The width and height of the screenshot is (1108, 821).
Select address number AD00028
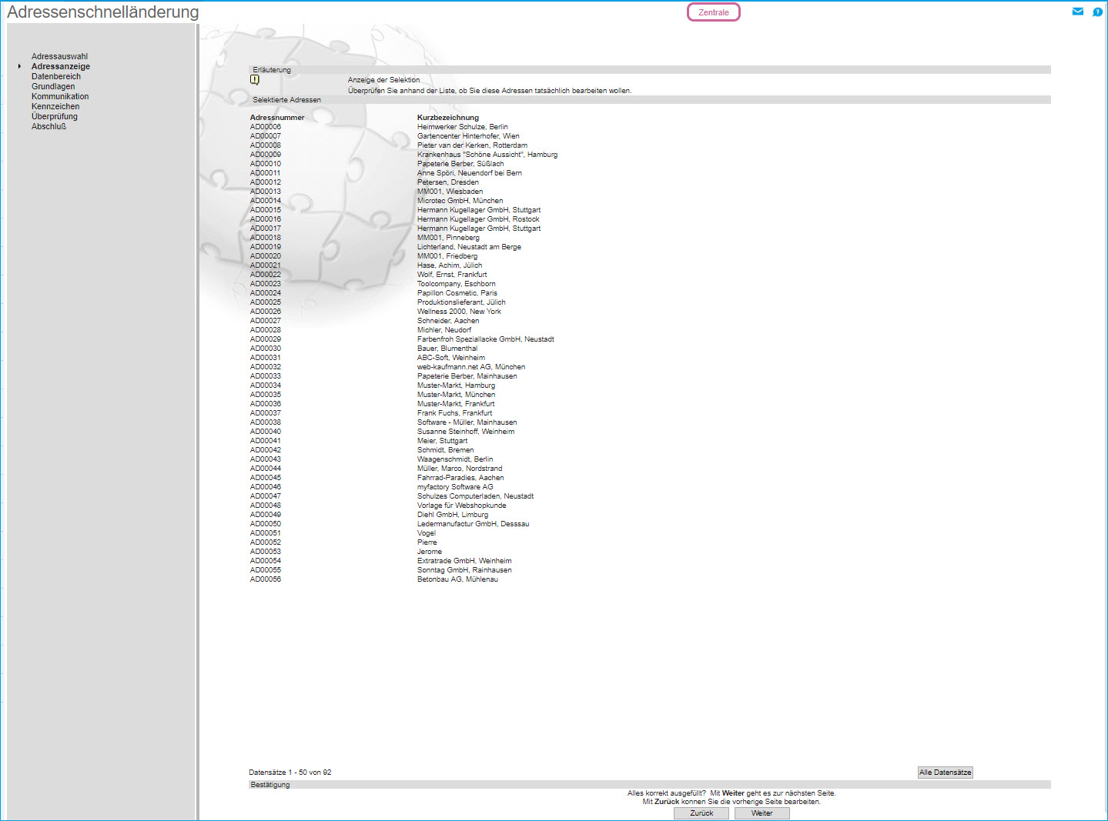click(266, 330)
